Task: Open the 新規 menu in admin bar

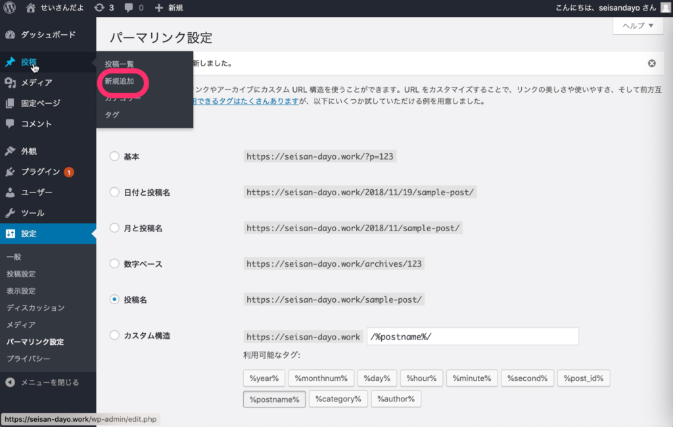Action: [169, 8]
